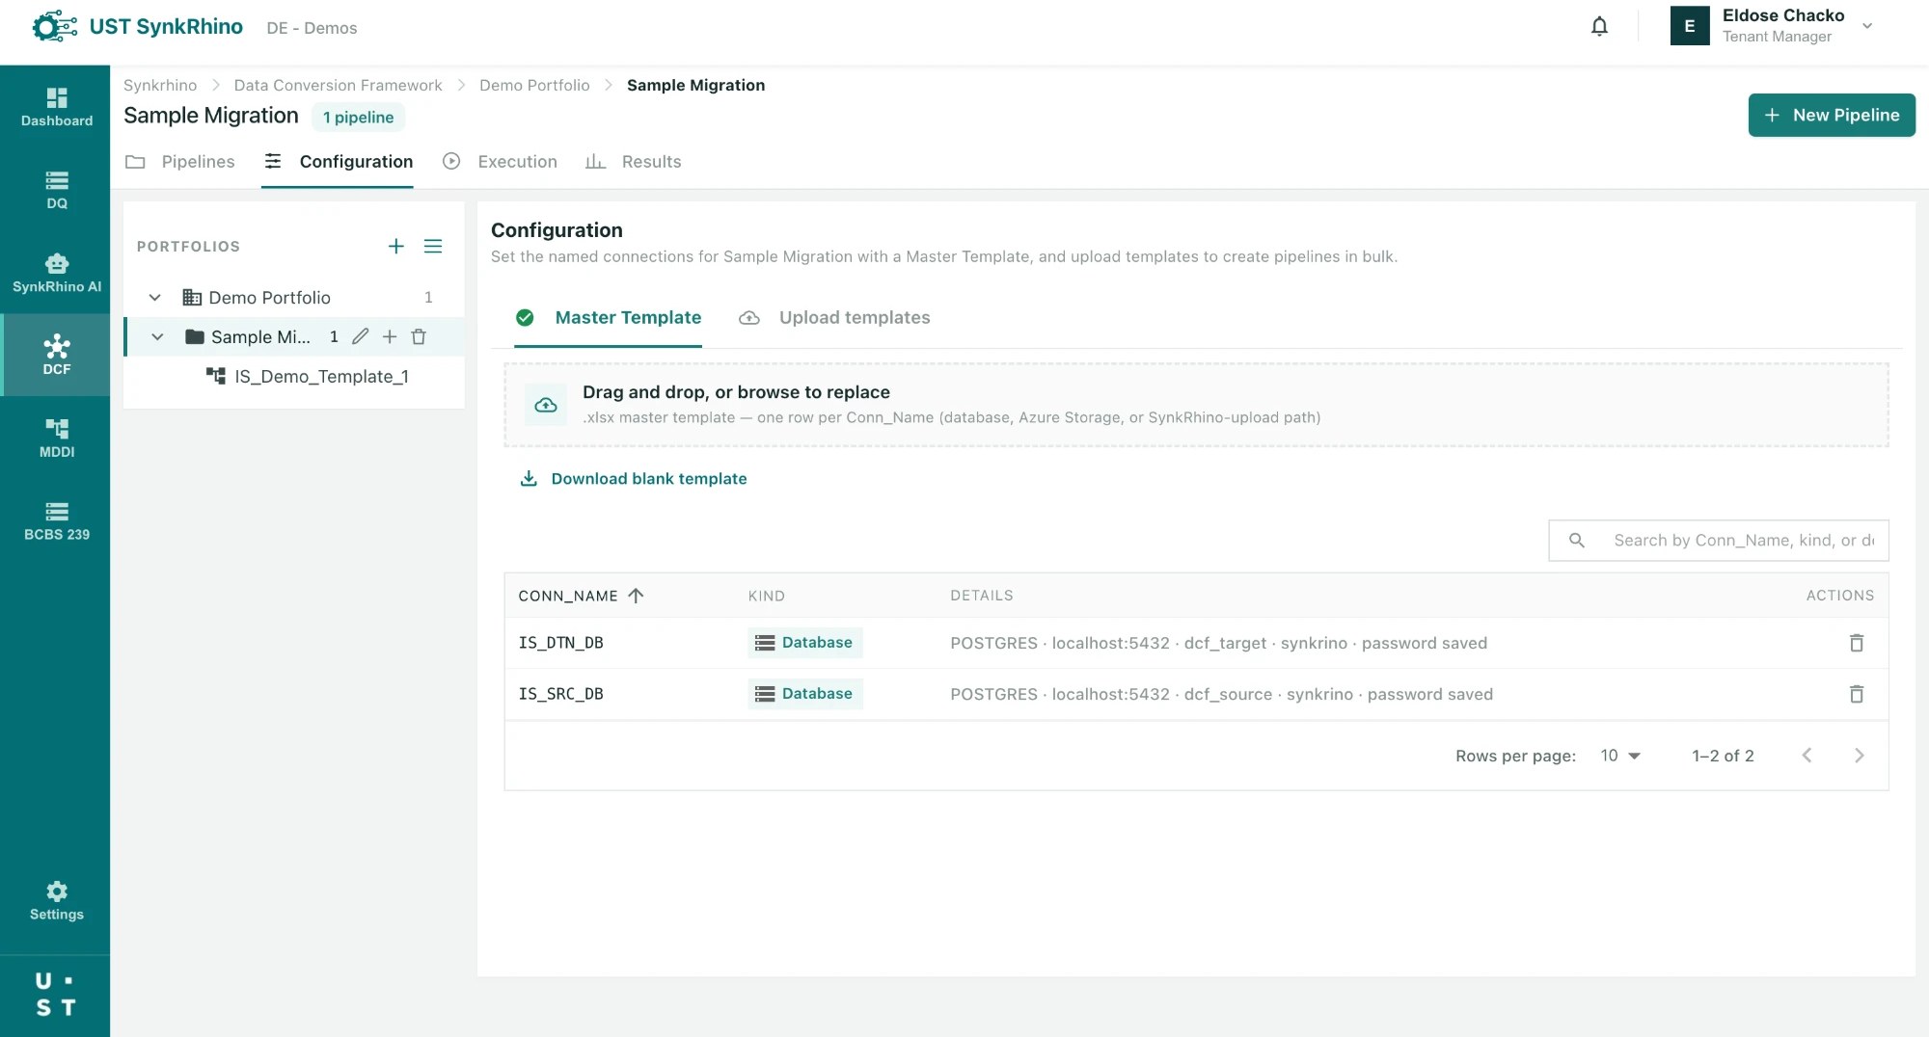Add a new portfolio with plus icon
The height and width of the screenshot is (1037, 1929).
[395, 247]
